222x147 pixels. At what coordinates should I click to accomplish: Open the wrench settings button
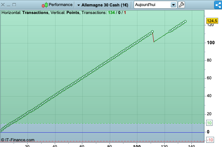[x=181, y=5]
